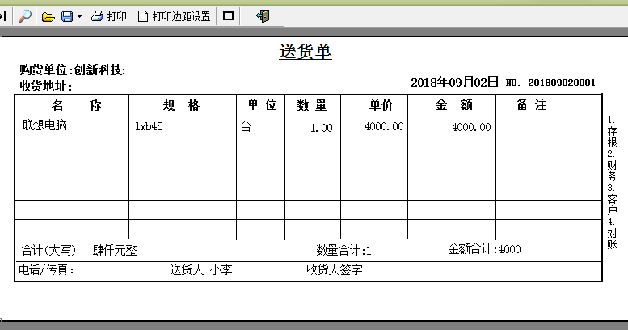Screen dimensions: 628x330
Task: Click the side copy note 存根
Action: [612, 137]
